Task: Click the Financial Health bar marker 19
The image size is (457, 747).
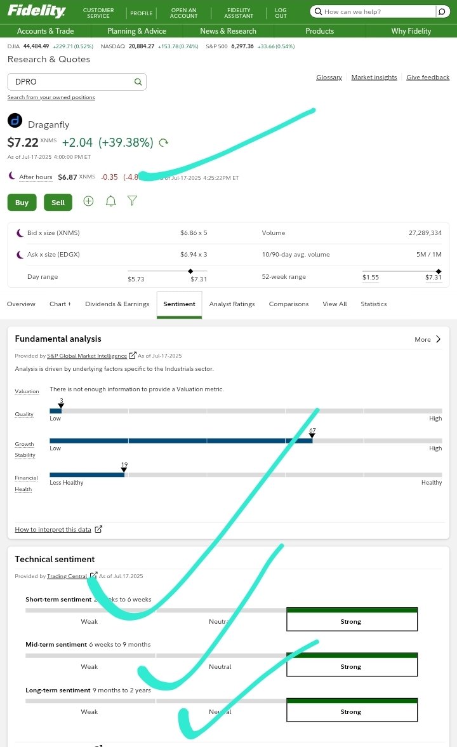Action: click(x=124, y=470)
